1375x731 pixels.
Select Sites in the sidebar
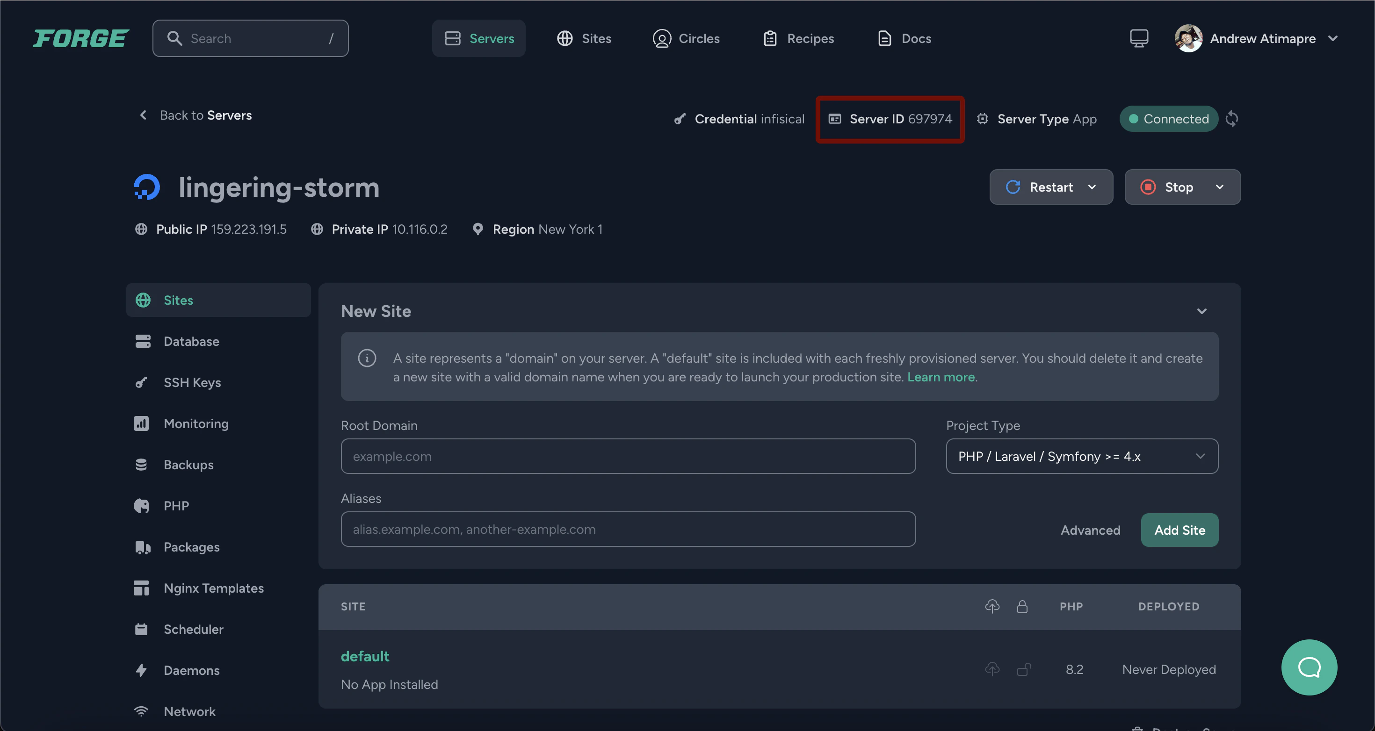(x=218, y=301)
